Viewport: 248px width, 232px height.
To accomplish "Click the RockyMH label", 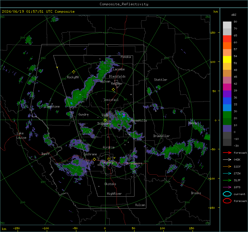I will click(73, 77).
